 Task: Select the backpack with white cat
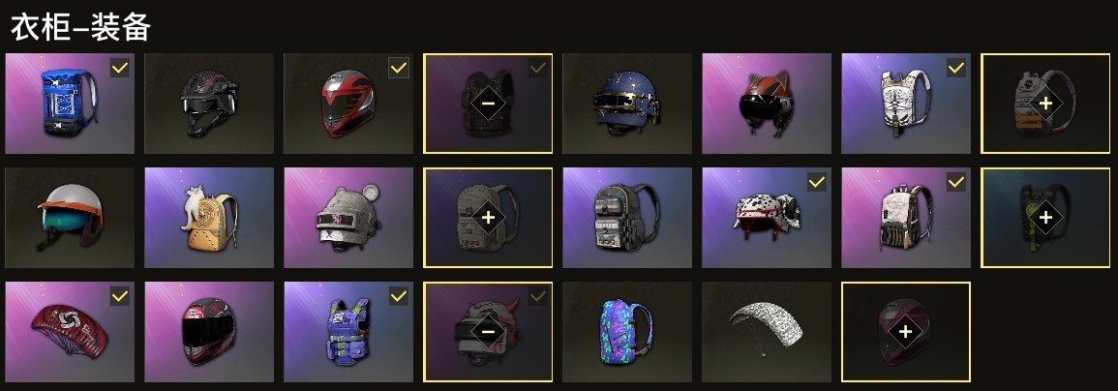pyautogui.click(x=209, y=218)
